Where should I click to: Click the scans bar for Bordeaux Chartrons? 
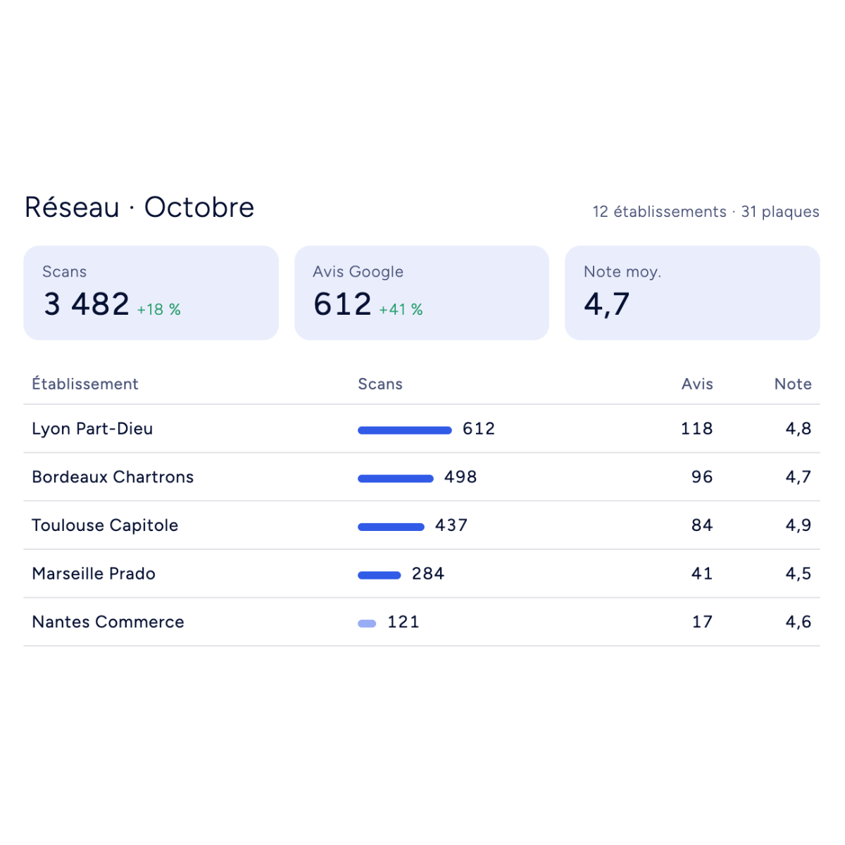pos(396,479)
